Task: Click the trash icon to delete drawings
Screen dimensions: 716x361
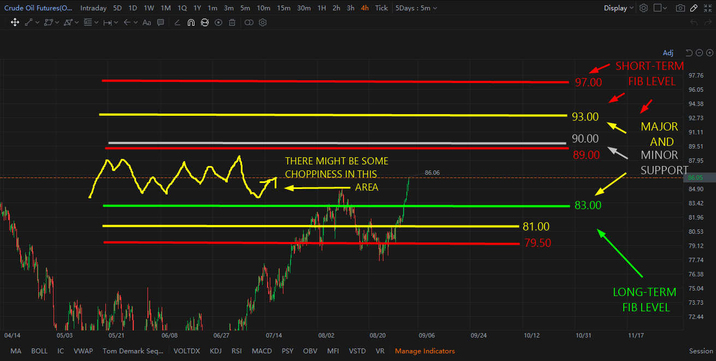Action: (232, 22)
